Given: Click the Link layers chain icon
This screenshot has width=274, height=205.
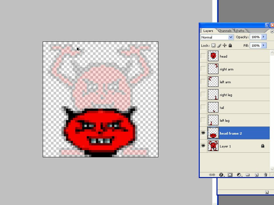Looking at the screenshot, I should [212, 175].
